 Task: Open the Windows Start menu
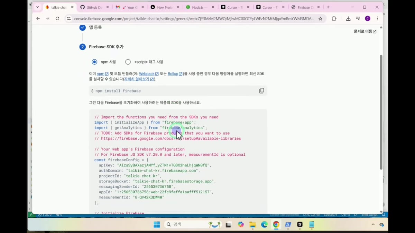tap(157, 224)
